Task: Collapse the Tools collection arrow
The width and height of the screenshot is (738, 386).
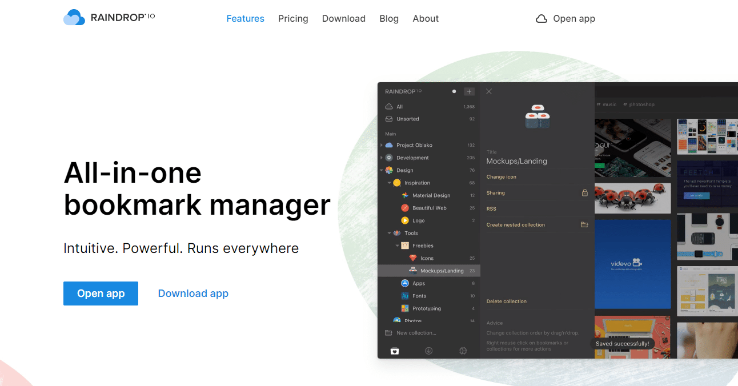Action: click(x=389, y=233)
